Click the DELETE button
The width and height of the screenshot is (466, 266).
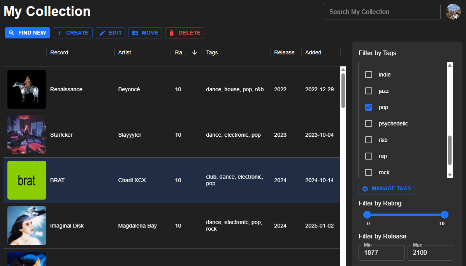click(x=185, y=33)
